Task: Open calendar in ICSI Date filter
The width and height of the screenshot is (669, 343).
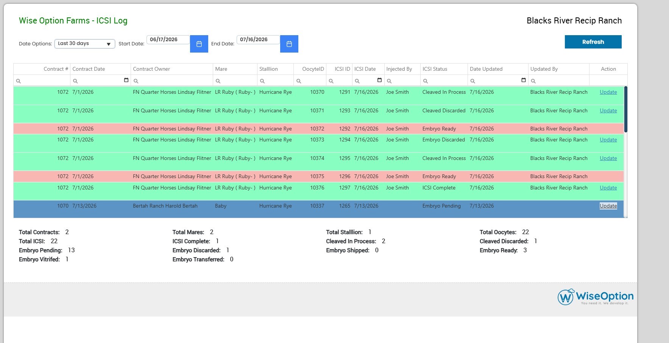Action: tap(379, 80)
